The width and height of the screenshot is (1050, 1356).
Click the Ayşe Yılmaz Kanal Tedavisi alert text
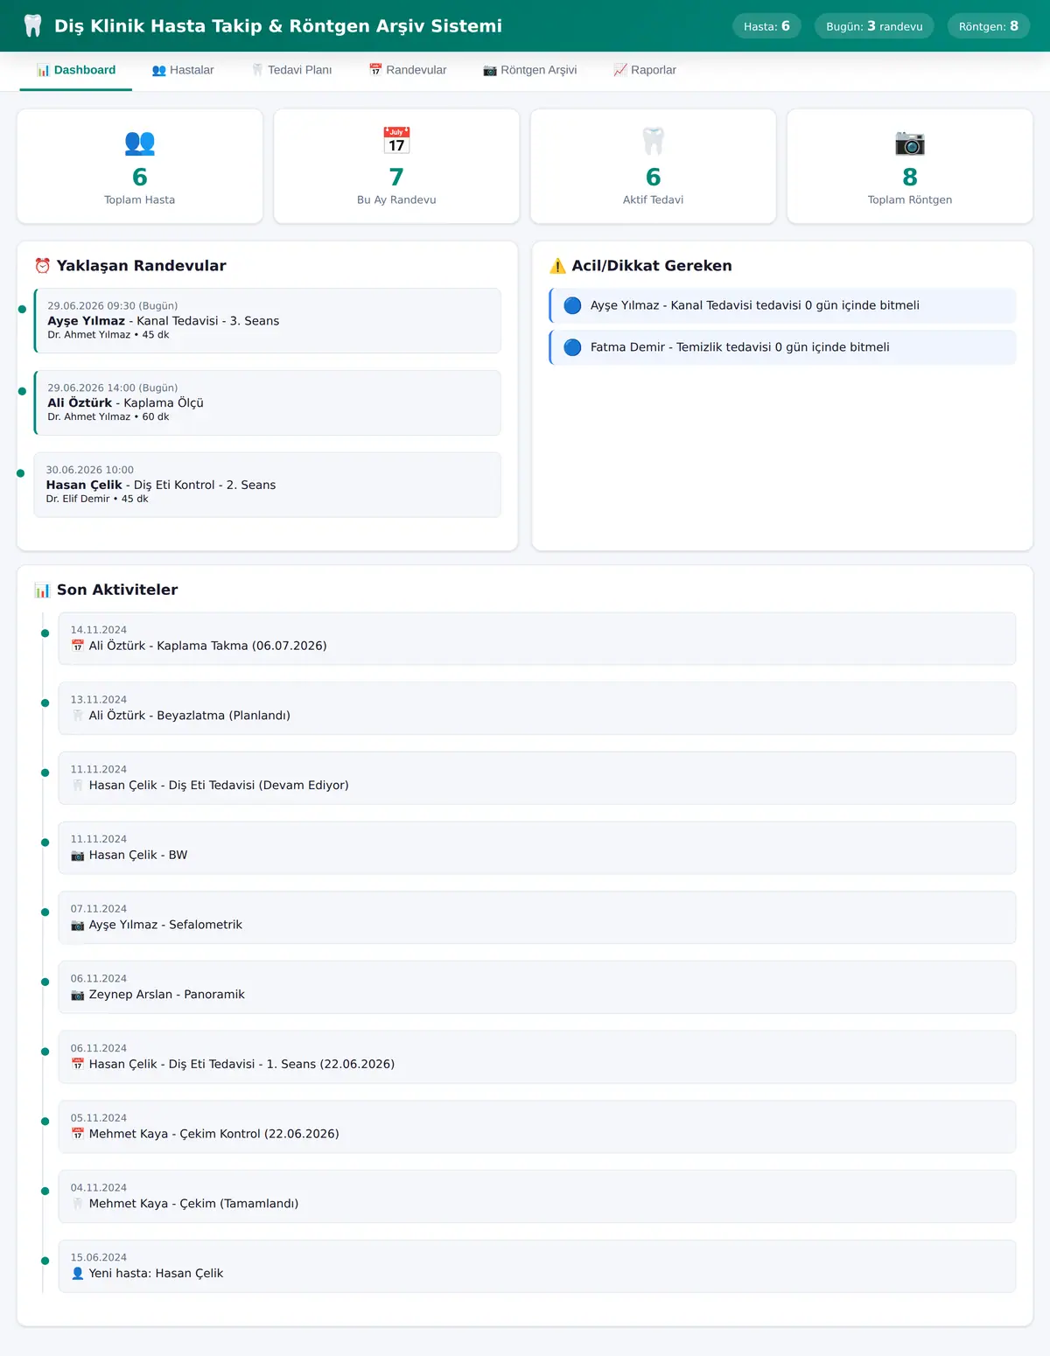pyautogui.click(x=755, y=305)
